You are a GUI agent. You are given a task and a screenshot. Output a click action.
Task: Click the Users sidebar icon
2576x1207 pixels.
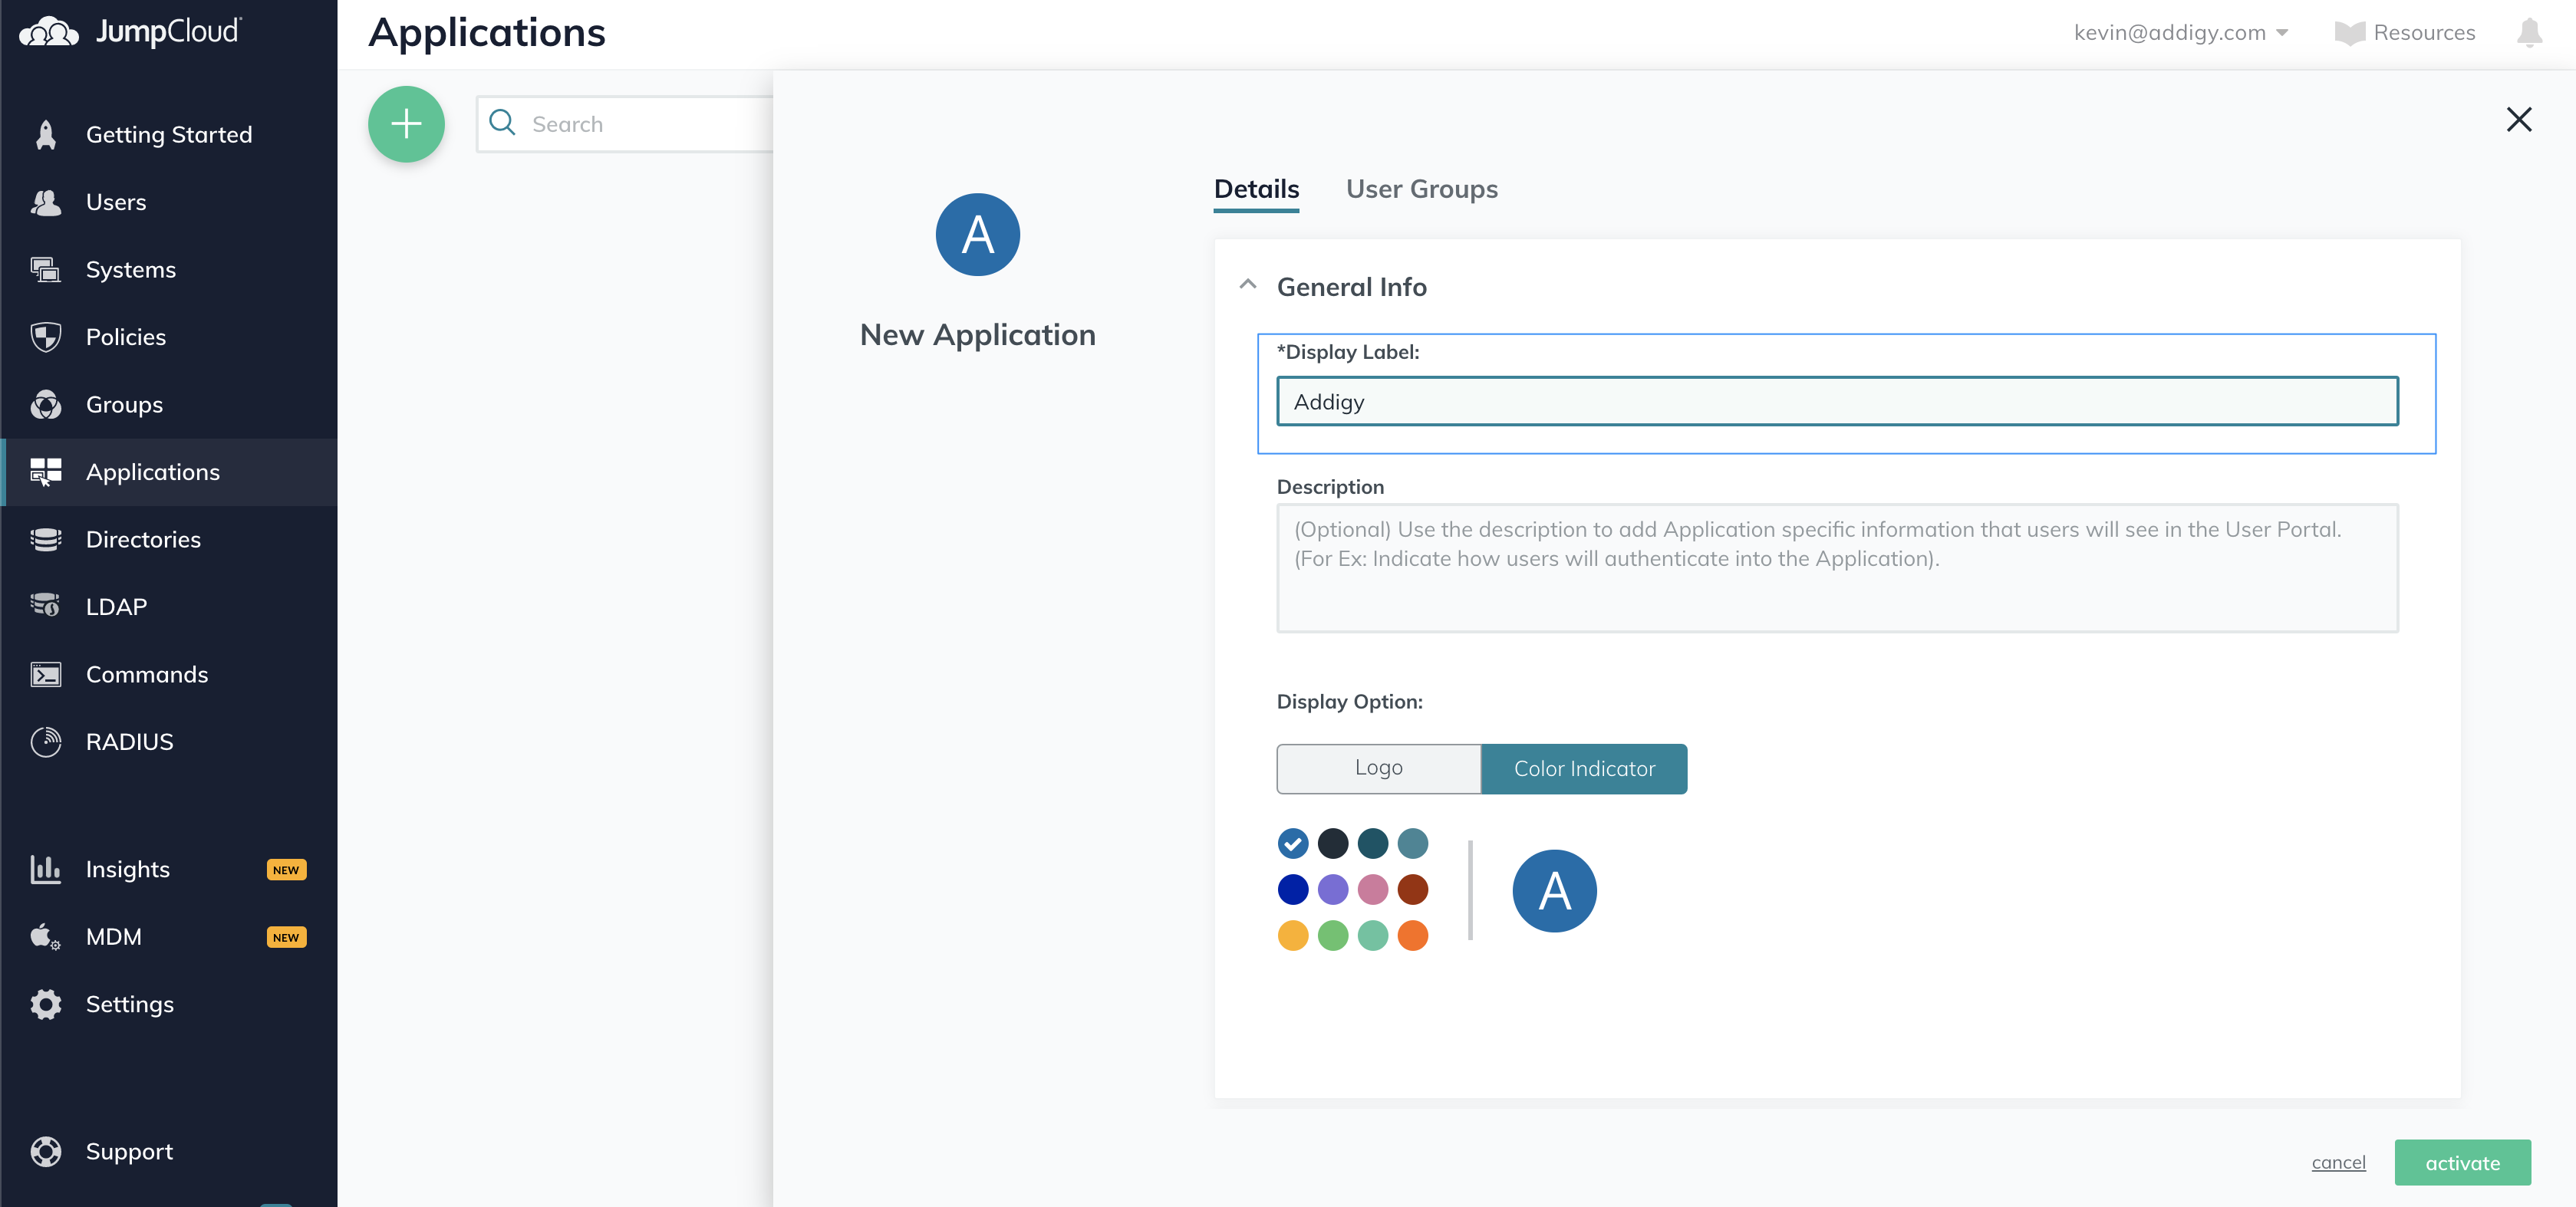click(46, 202)
